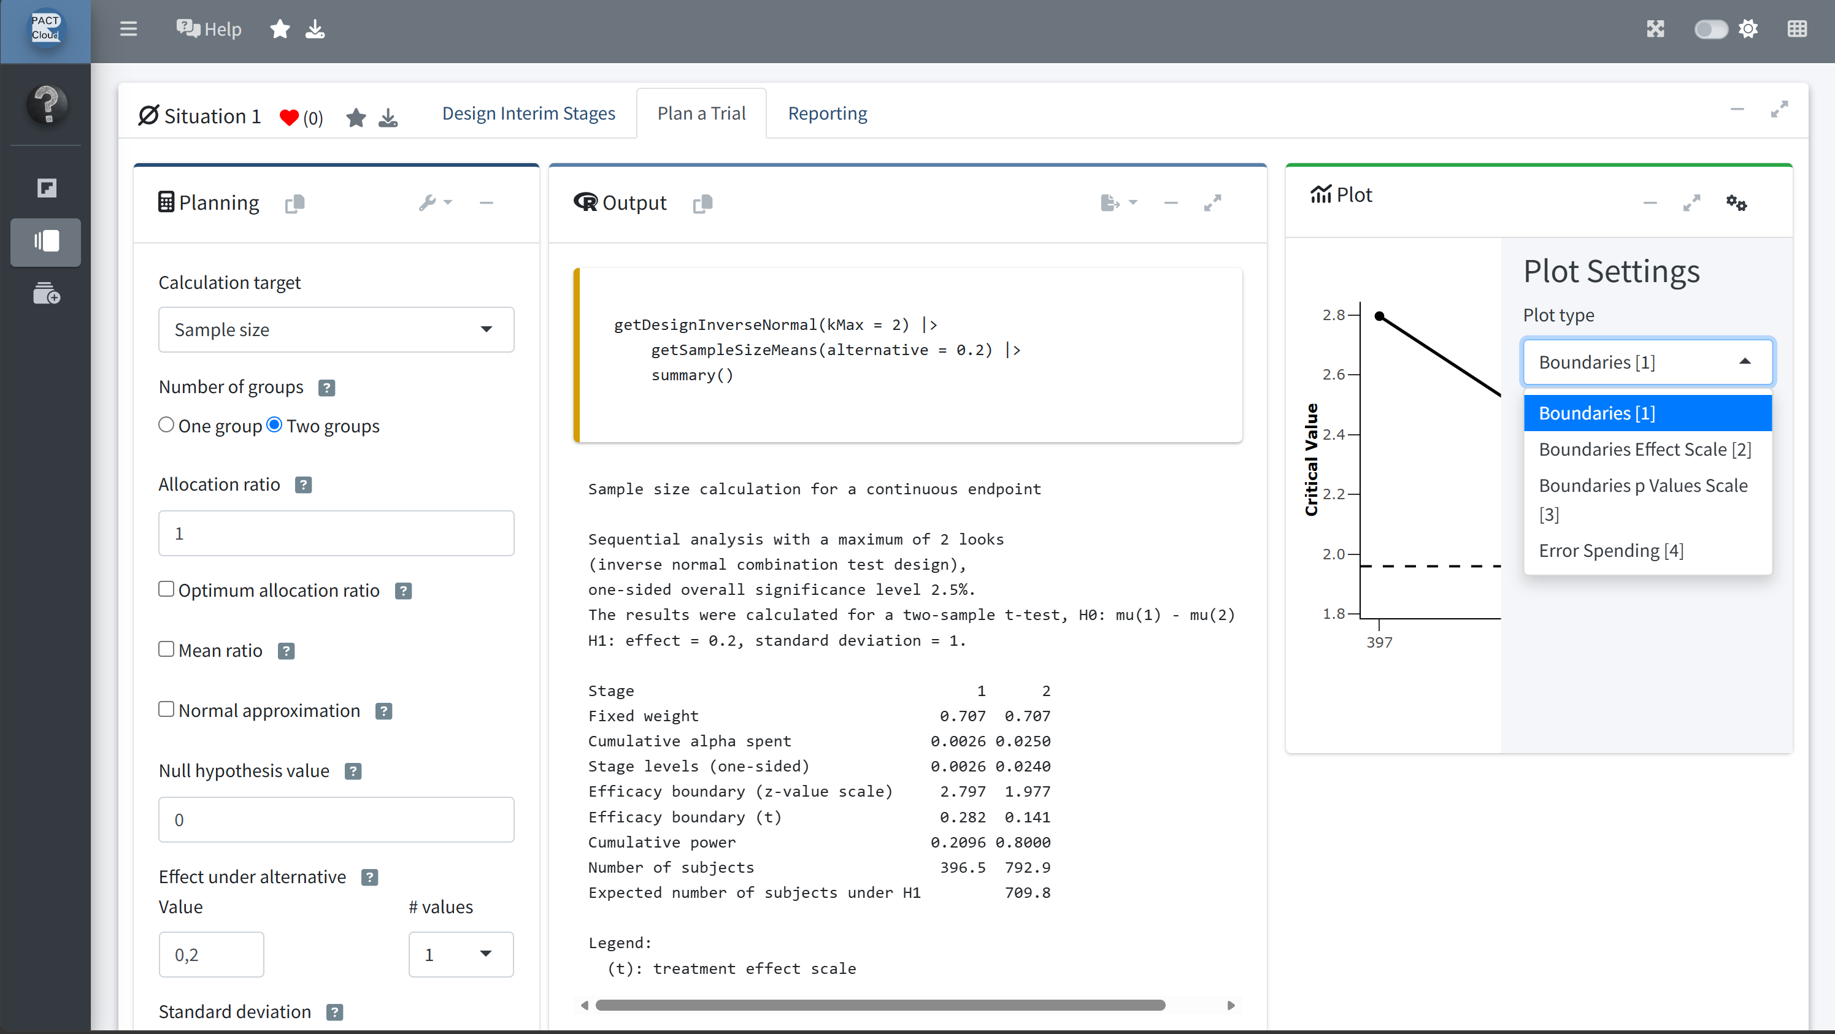The width and height of the screenshot is (1835, 1034).
Task: Click the Situation 1 star icon
Action: pyautogui.click(x=356, y=118)
